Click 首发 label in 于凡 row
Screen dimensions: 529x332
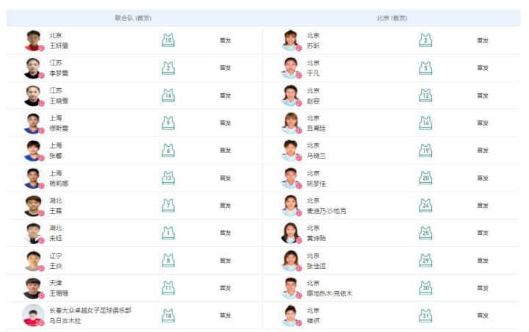tap(483, 68)
